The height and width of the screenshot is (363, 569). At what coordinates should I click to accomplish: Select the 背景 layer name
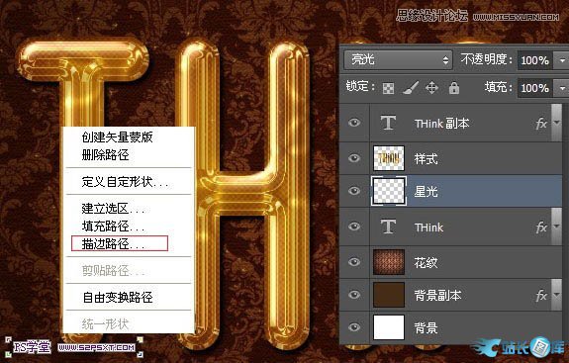click(427, 328)
